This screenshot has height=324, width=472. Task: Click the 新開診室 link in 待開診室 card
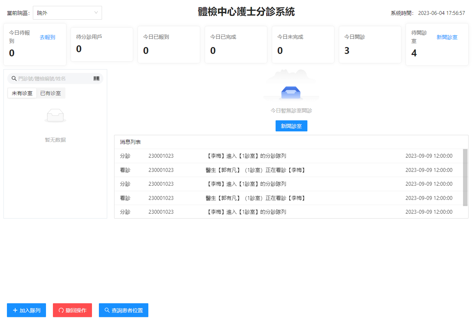pos(447,37)
